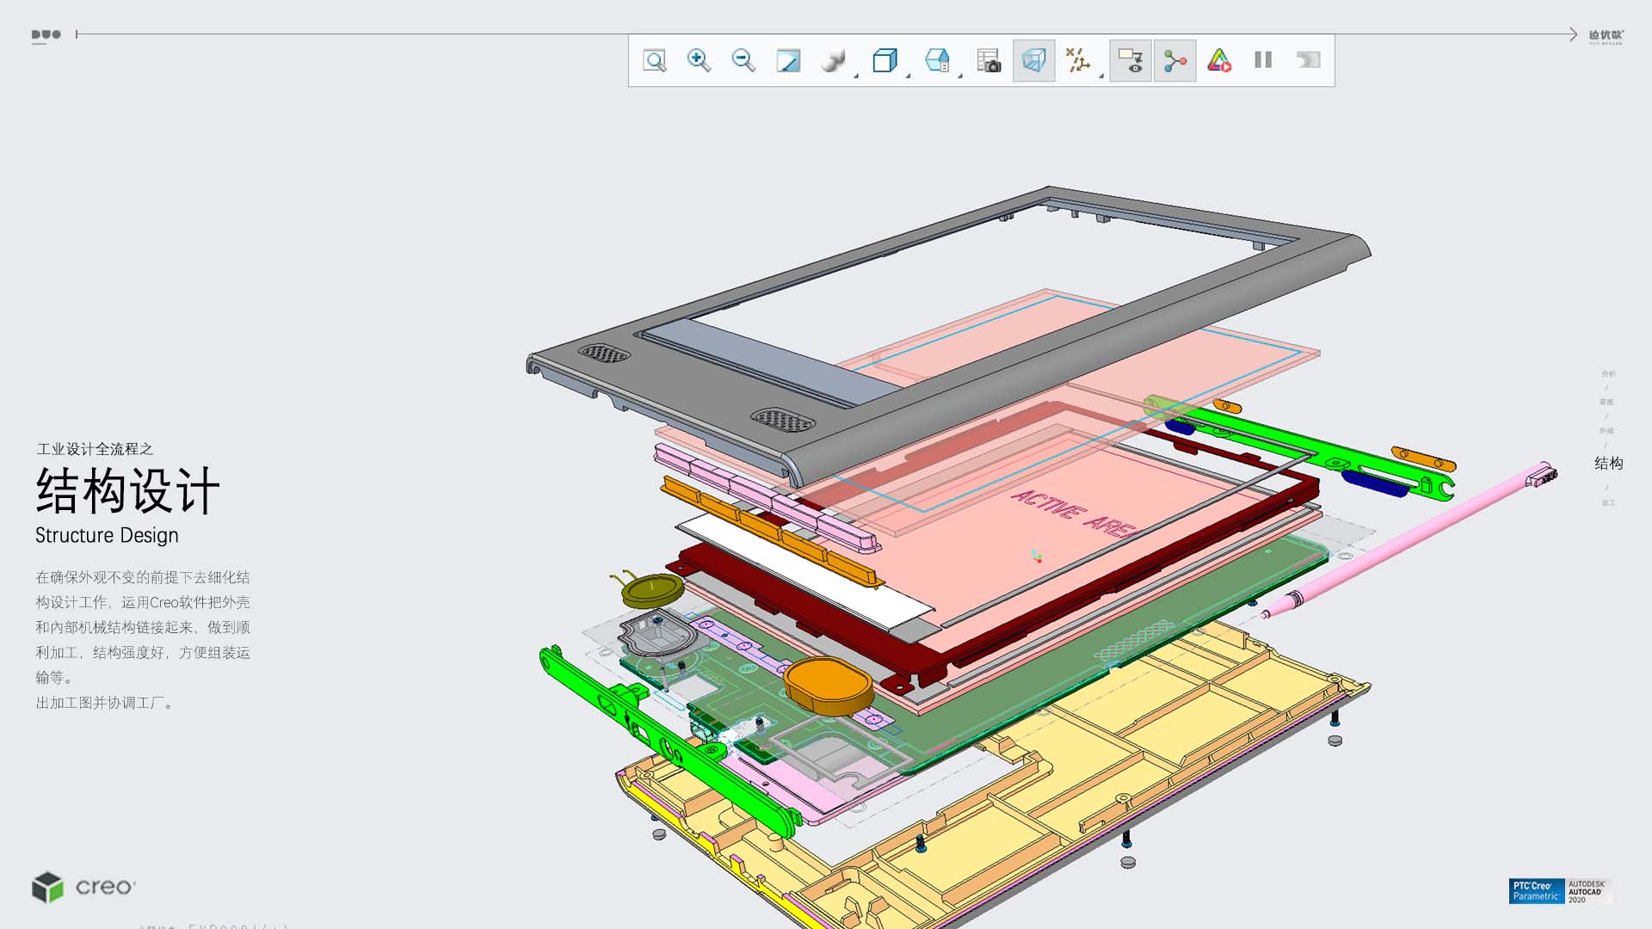Pause simulation with pause button

click(x=1263, y=60)
